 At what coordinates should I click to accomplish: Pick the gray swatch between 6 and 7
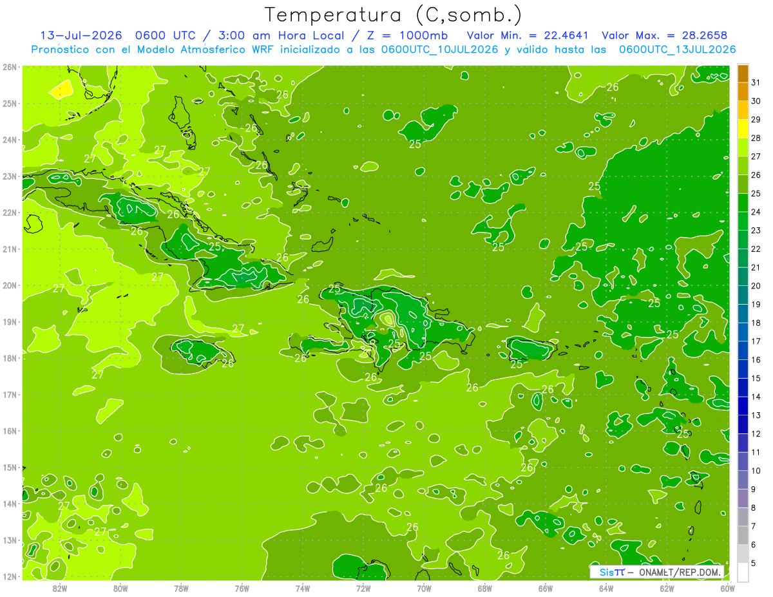(743, 535)
